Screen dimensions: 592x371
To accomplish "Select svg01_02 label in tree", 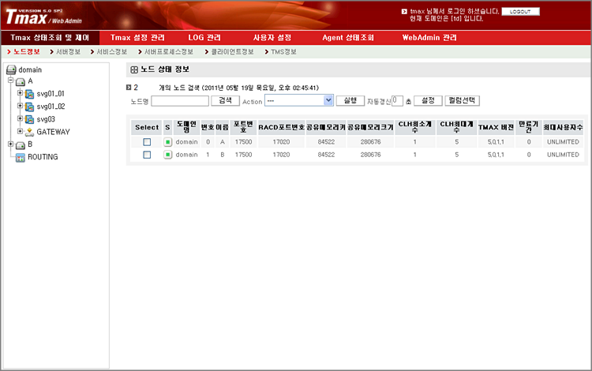I will pos(51,107).
